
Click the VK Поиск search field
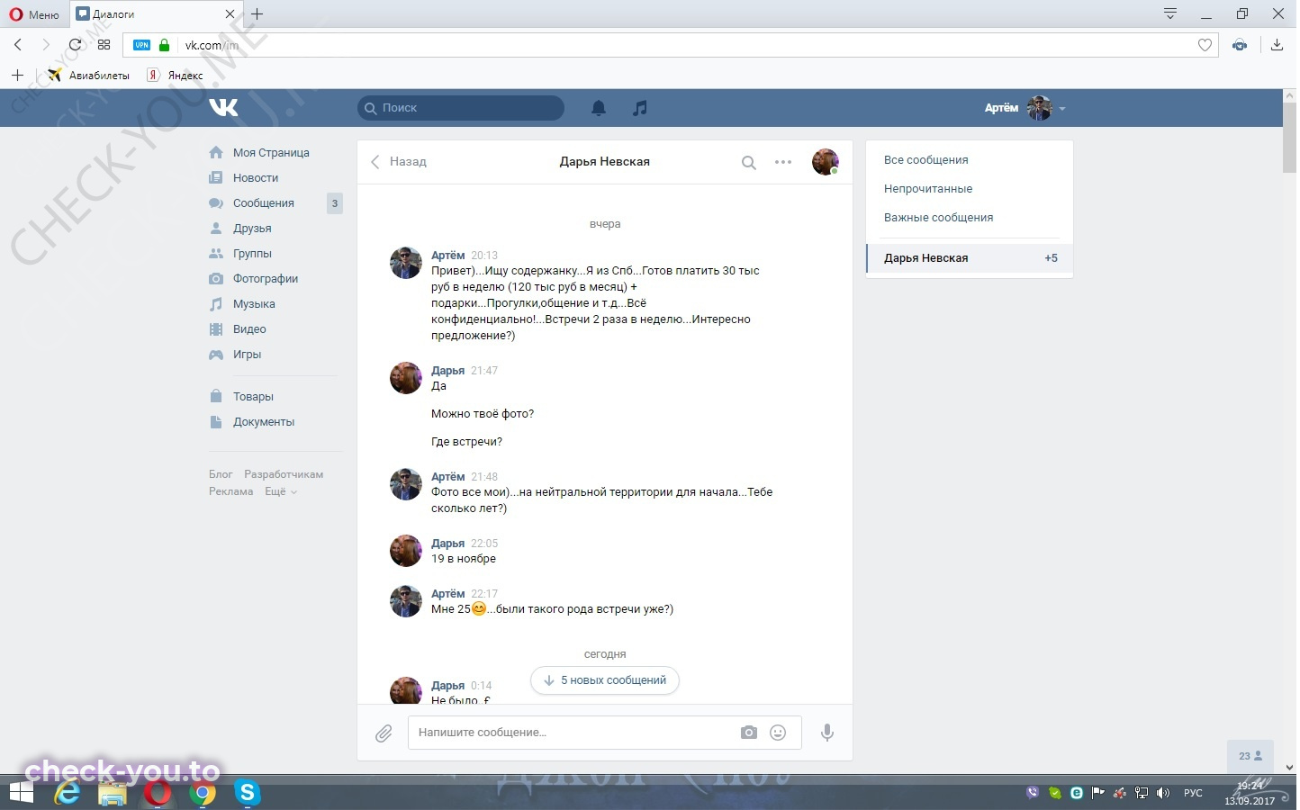pyautogui.click(x=461, y=108)
